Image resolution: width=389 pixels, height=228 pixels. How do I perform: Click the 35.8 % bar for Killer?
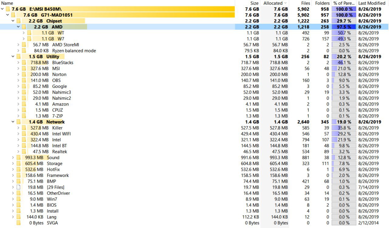tap(344, 128)
